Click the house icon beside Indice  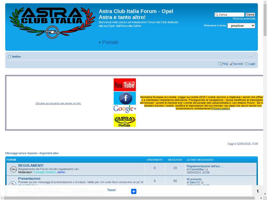[10, 57]
